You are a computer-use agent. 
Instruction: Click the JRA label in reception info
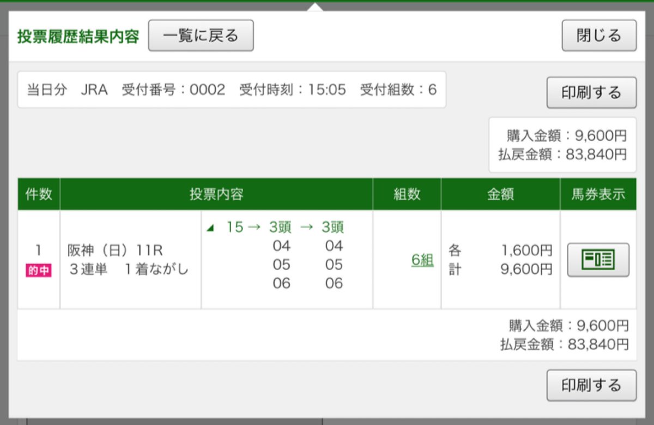click(94, 90)
